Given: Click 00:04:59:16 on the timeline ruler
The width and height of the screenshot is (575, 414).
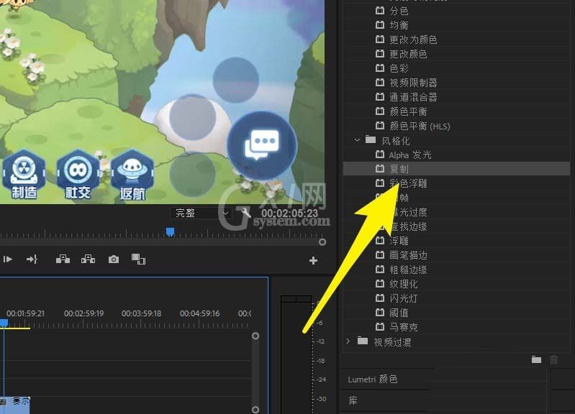Looking at the screenshot, I should tap(199, 313).
